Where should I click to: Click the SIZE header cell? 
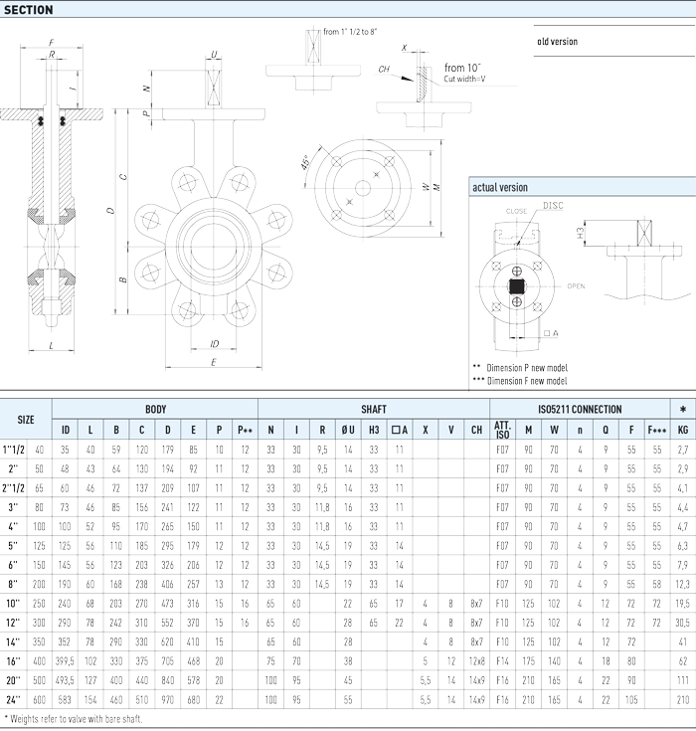(x=26, y=419)
